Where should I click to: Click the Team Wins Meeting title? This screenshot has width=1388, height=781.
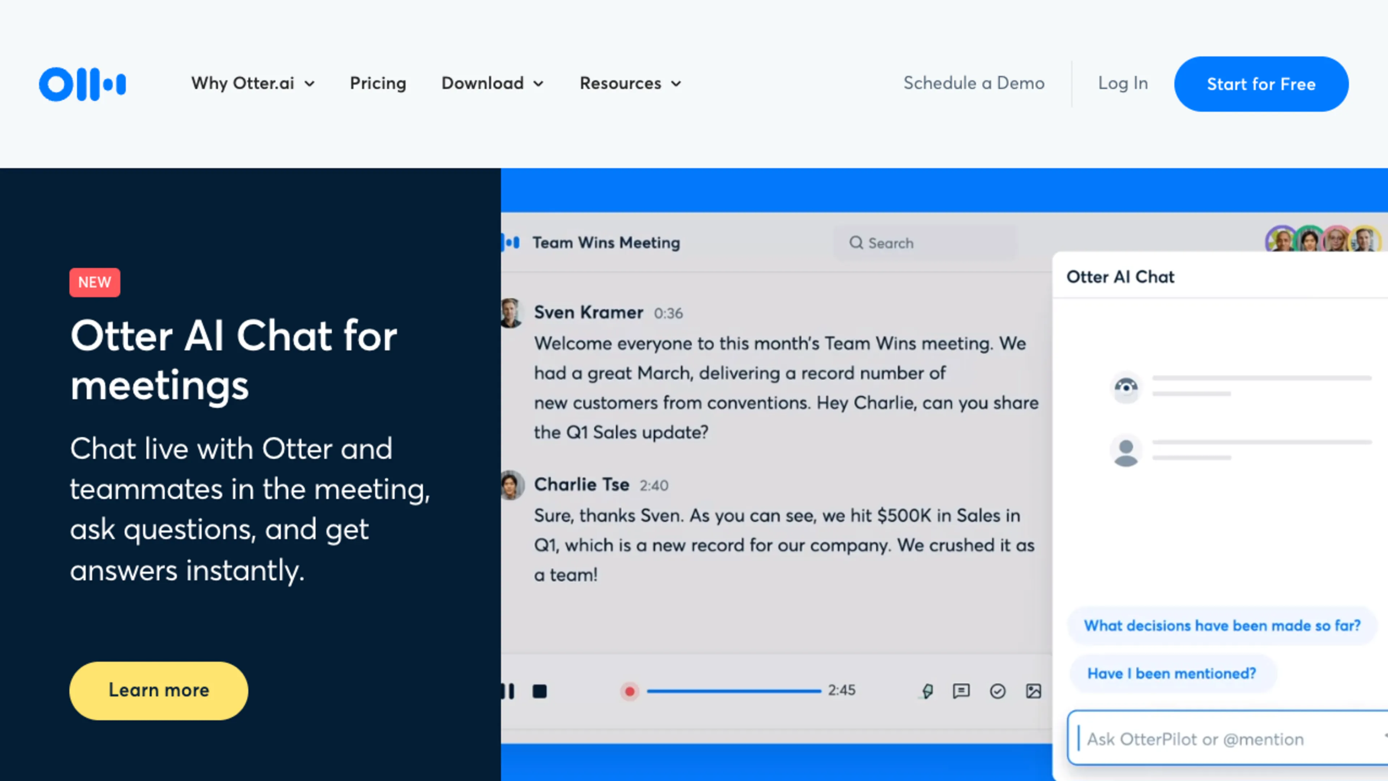(606, 243)
